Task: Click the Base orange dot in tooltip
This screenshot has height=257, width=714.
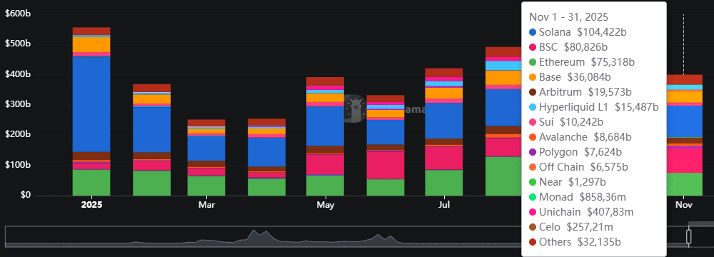Action: tap(533, 77)
